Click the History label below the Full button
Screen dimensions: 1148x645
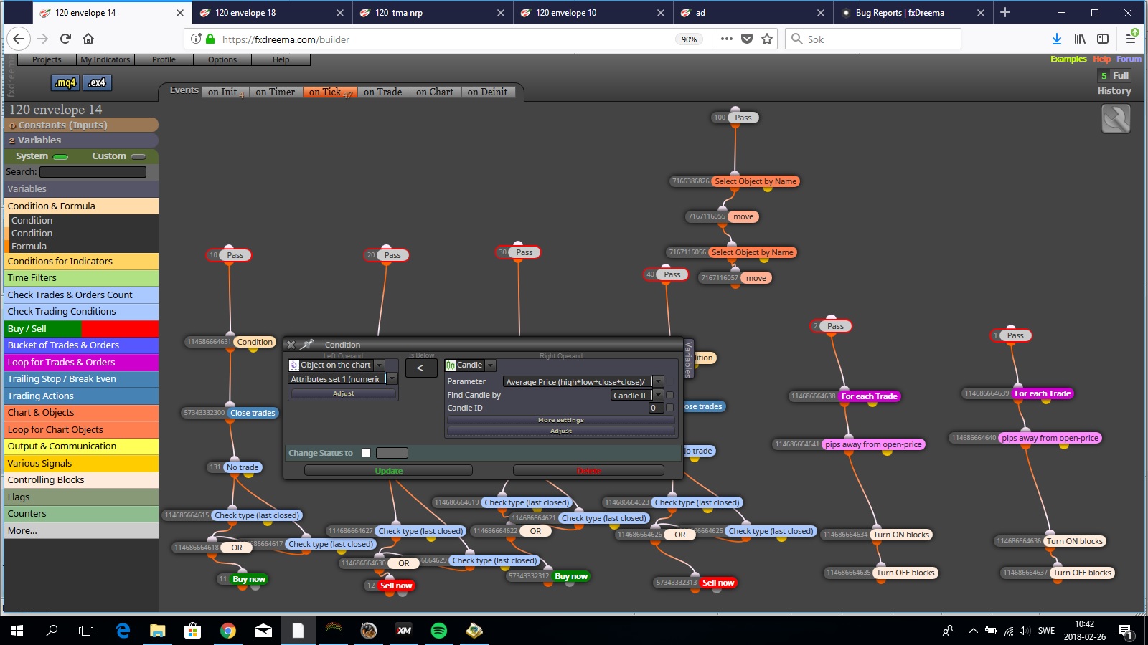click(1114, 91)
